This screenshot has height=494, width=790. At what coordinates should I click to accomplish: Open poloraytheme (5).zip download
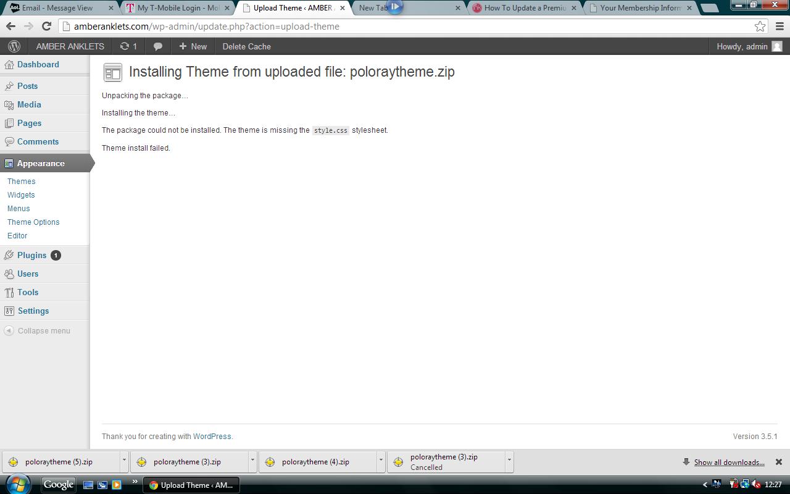tap(60, 461)
